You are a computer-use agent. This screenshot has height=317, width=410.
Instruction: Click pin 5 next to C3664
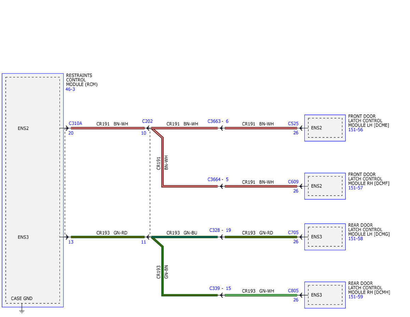point(227,180)
